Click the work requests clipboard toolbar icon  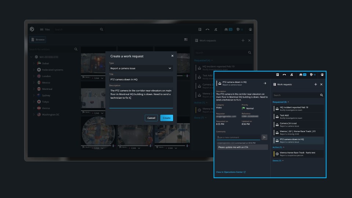point(278,75)
